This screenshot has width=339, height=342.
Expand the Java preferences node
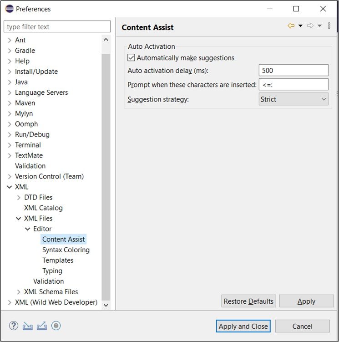(x=10, y=82)
